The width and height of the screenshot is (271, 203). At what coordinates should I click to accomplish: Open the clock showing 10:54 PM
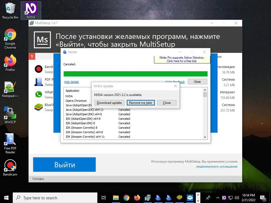pyautogui.click(x=248, y=198)
